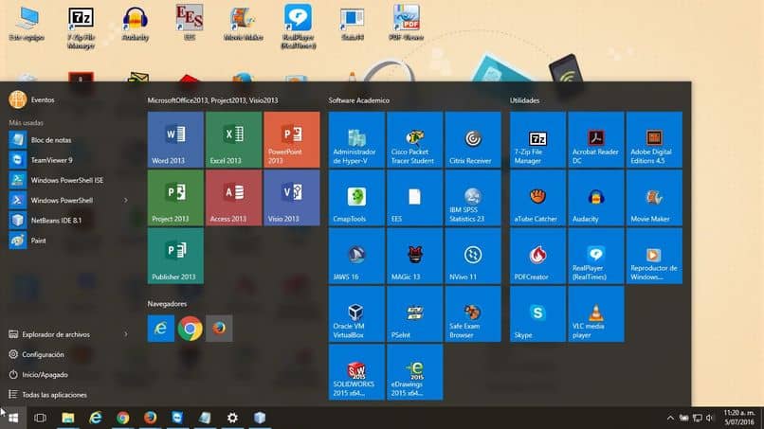The image size is (764, 429).
Task: Open the NVivo 11 tile
Action: [x=473, y=256]
